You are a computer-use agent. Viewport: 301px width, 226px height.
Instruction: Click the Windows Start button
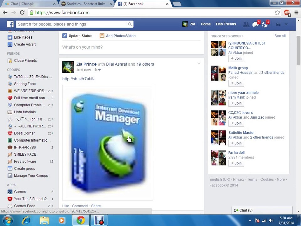pyautogui.click(x=8, y=220)
